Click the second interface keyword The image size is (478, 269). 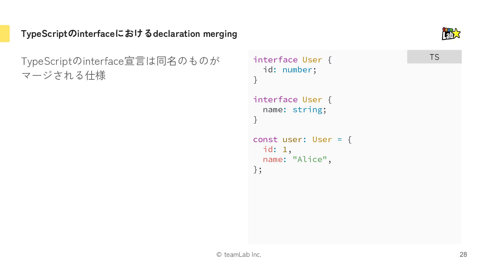click(x=275, y=100)
